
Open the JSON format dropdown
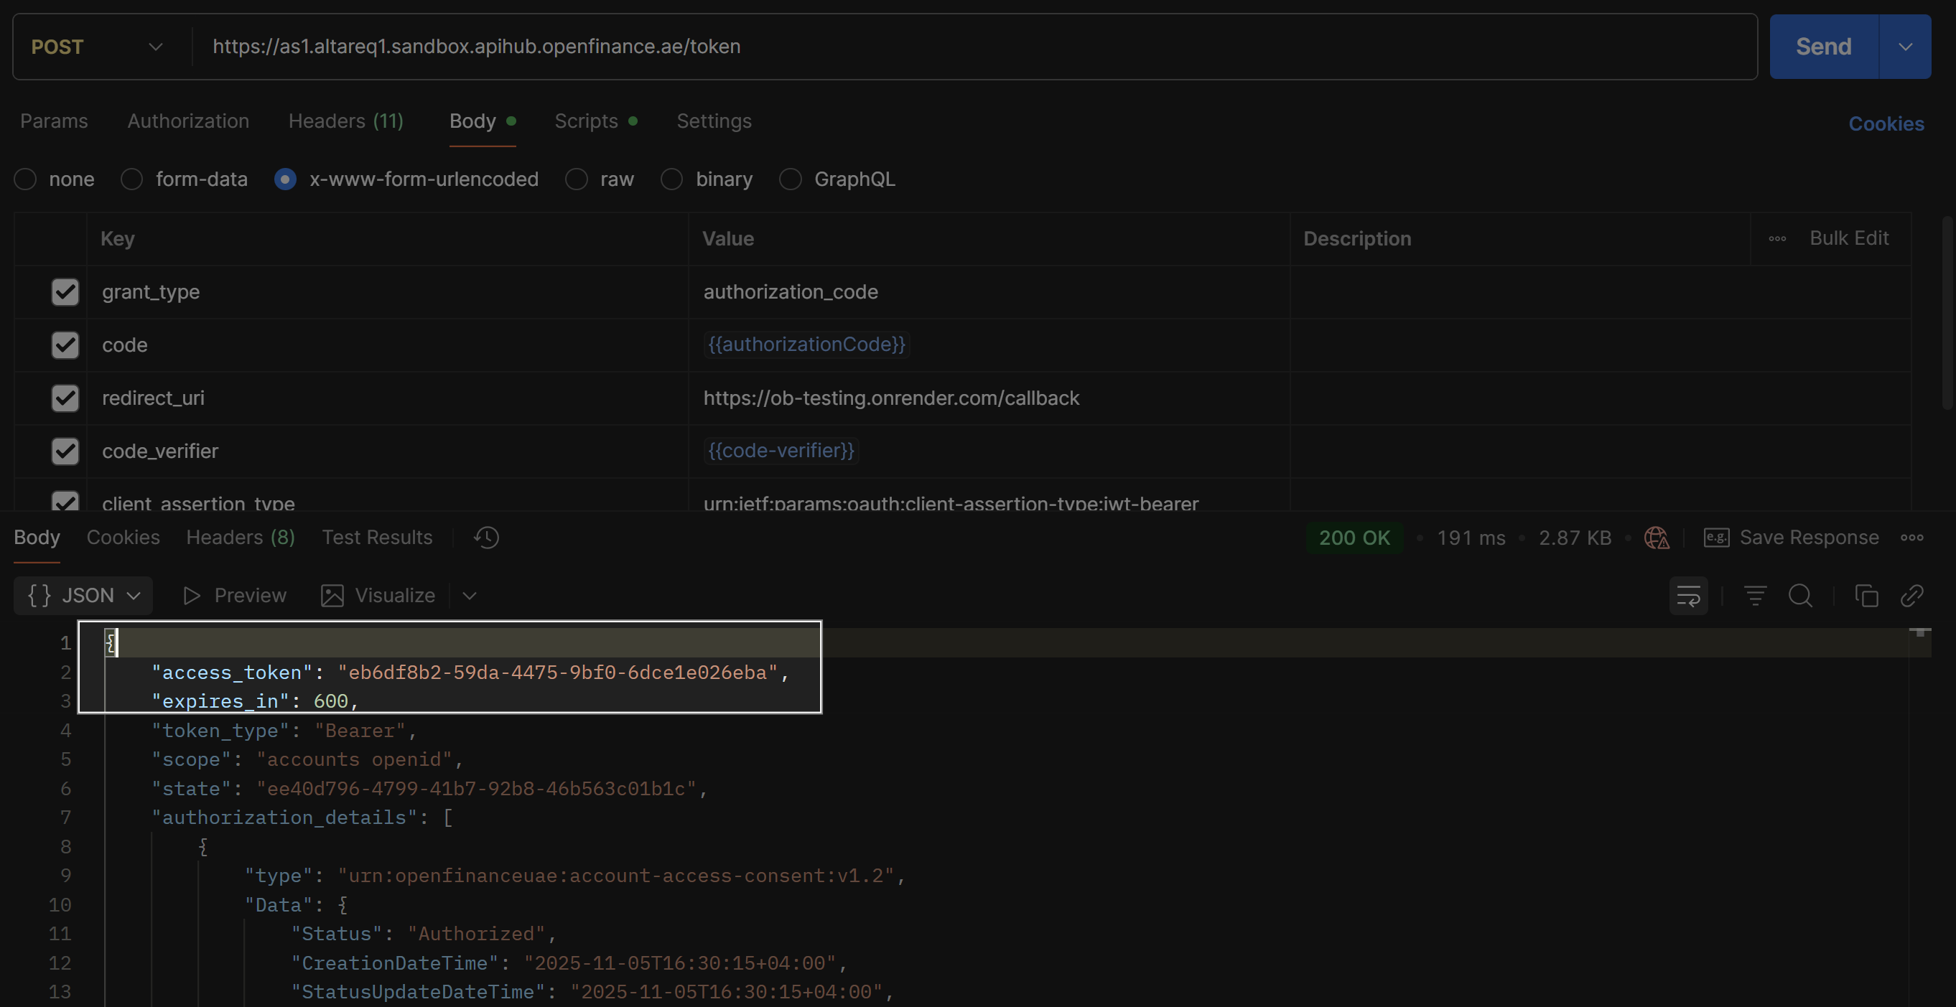tap(83, 596)
